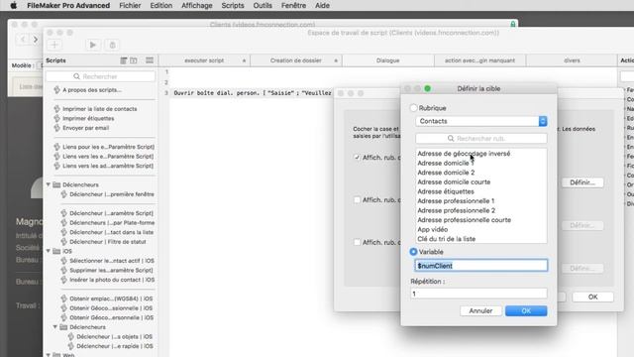Click OK in the dialog behind

click(x=592, y=297)
